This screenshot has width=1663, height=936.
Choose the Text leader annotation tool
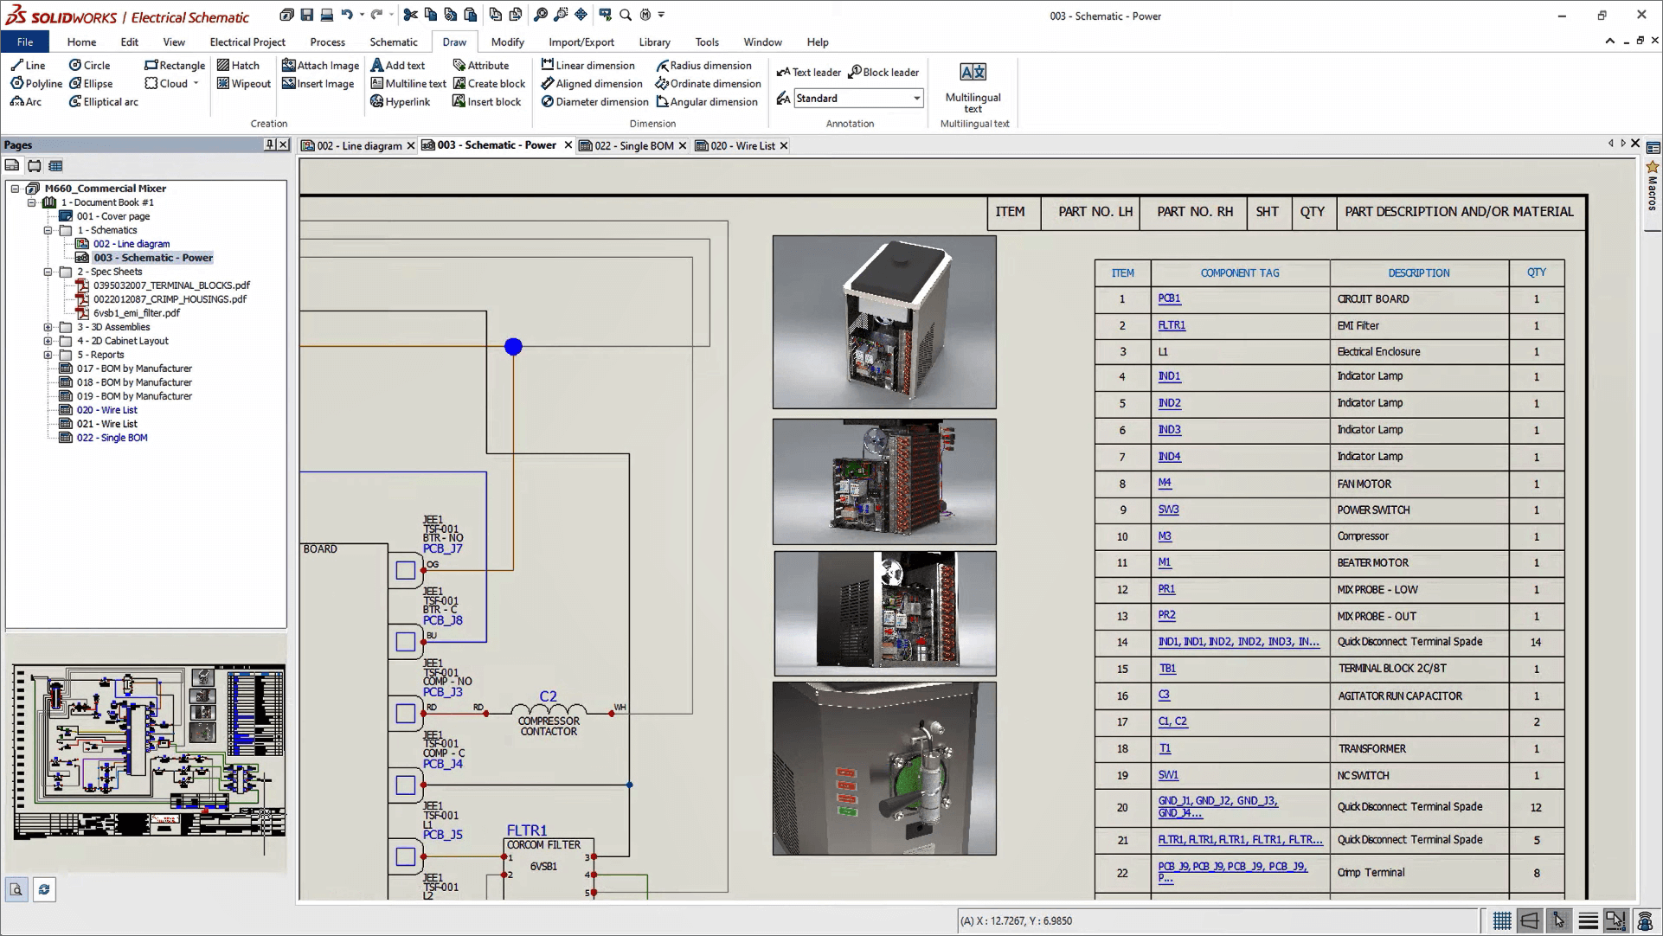tap(808, 72)
